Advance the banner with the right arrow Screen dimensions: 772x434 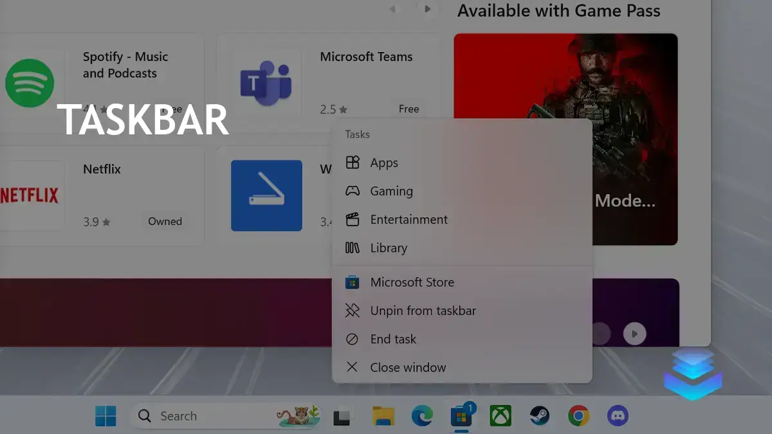[x=428, y=9]
